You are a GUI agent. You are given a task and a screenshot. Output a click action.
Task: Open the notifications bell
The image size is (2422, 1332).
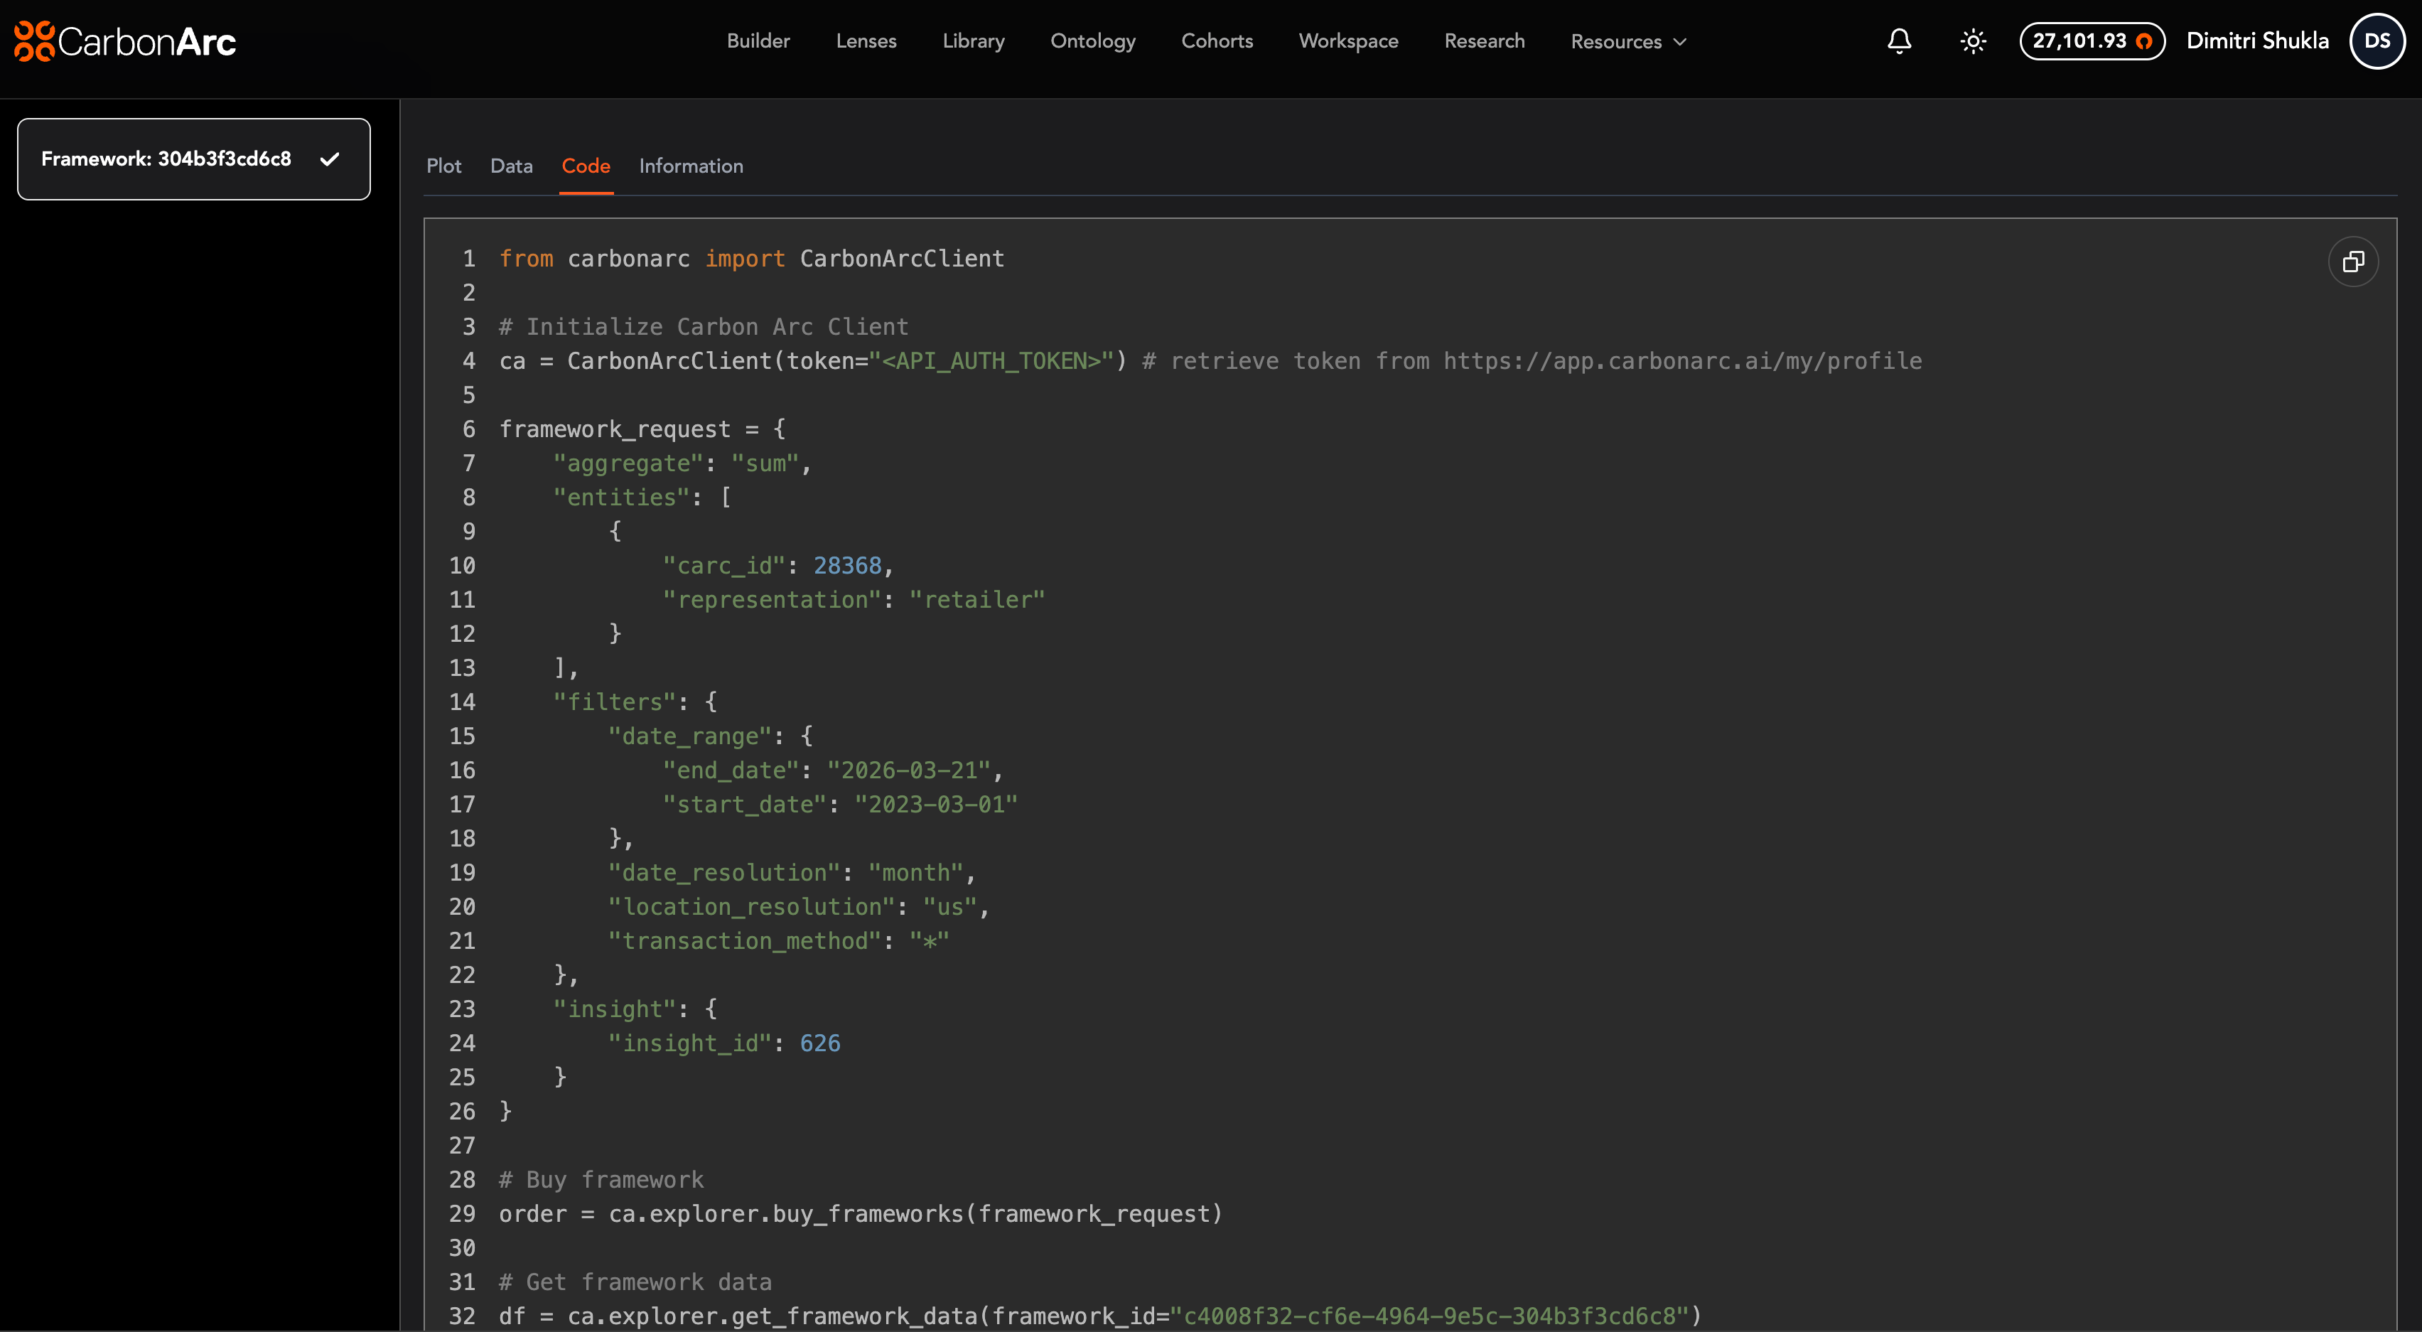tap(1899, 41)
